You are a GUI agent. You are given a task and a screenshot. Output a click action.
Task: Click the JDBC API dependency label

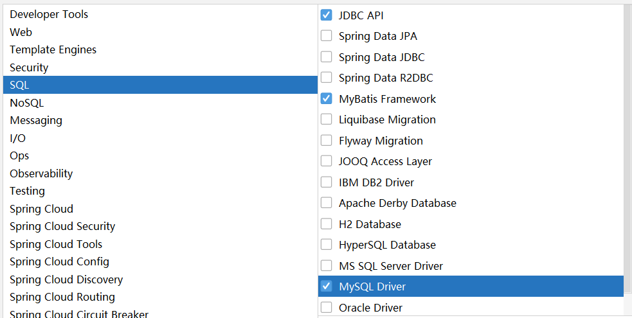tap(361, 15)
